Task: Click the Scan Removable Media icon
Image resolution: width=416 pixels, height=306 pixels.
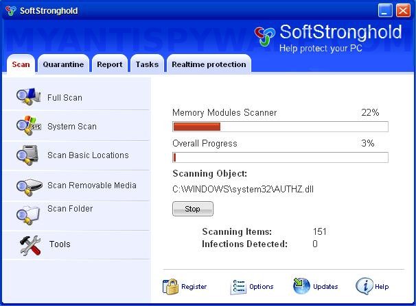Action: [x=29, y=187]
